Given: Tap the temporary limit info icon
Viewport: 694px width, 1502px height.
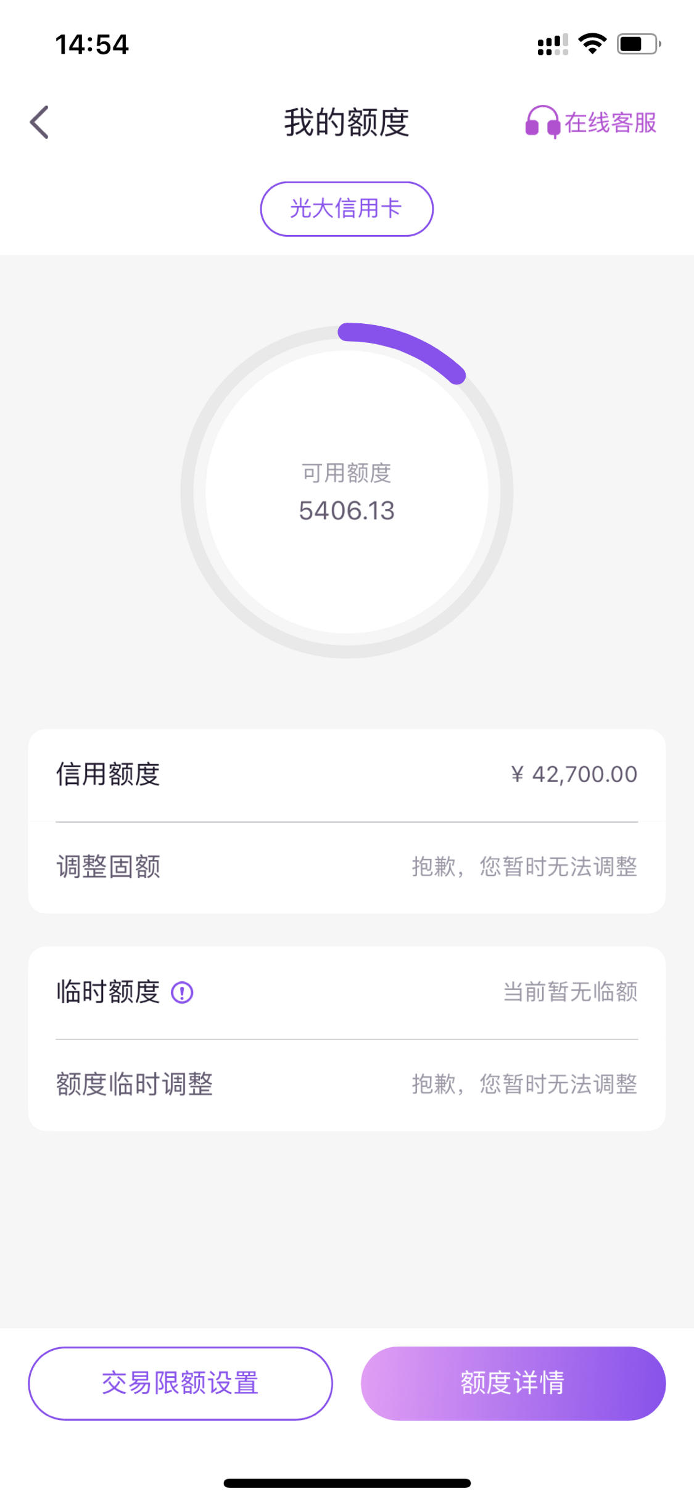Looking at the screenshot, I should click(x=182, y=992).
